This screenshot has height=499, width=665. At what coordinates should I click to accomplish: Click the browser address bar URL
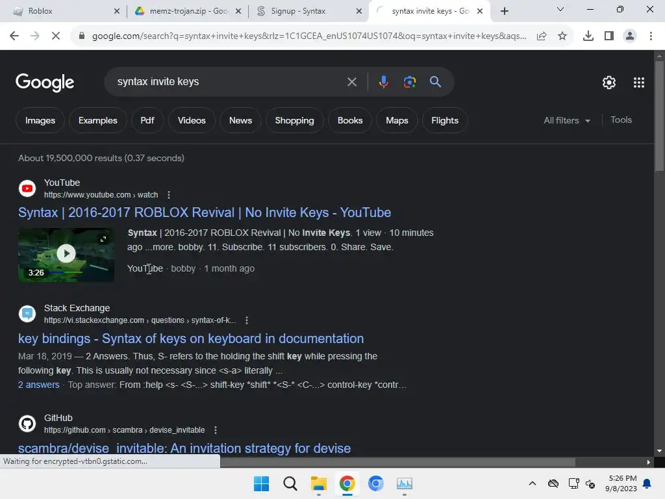coord(309,36)
